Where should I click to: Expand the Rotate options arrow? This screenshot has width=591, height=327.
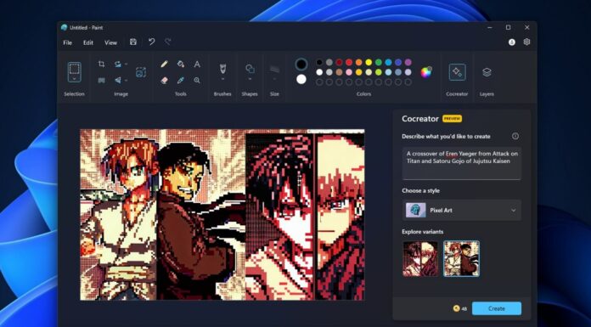126,65
